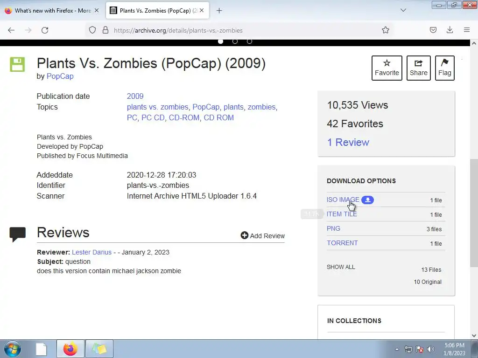This screenshot has width=478, height=358.
Task: Click SHOW ALL download files
Action: [341, 267]
